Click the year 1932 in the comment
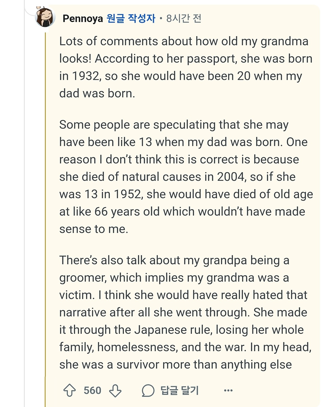The image size is (334, 407). pyautogui.click(x=86, y=76)
